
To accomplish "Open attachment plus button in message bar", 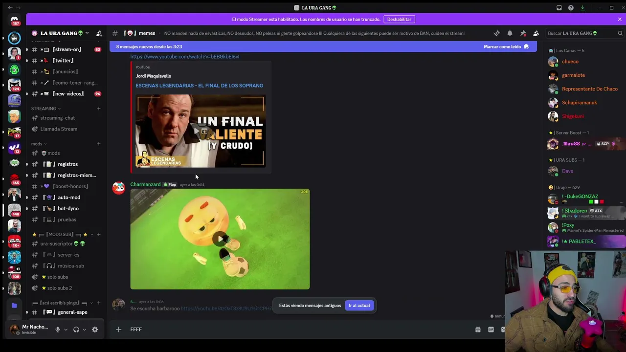I will click(x=118, y=330).
